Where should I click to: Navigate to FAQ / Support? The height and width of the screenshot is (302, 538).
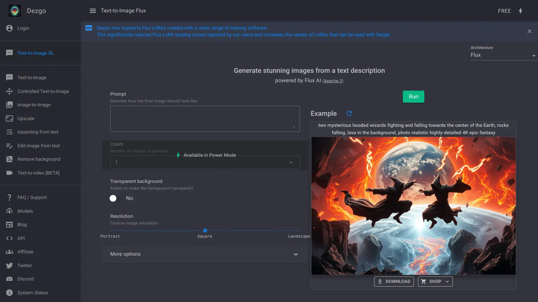tap(32, 197)
